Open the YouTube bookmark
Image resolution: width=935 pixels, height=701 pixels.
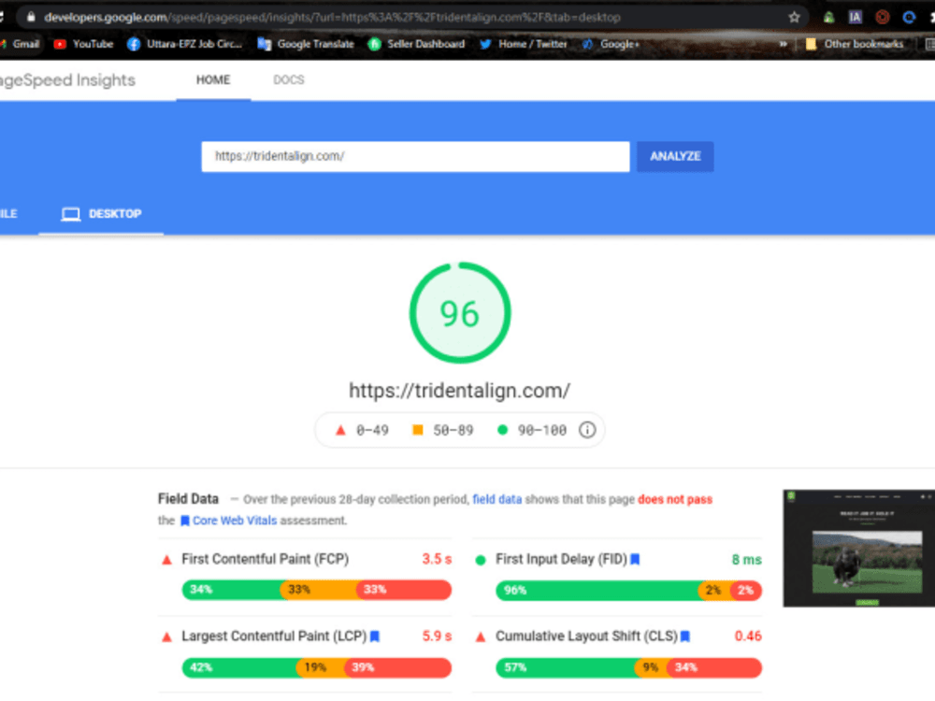[83, 44]
